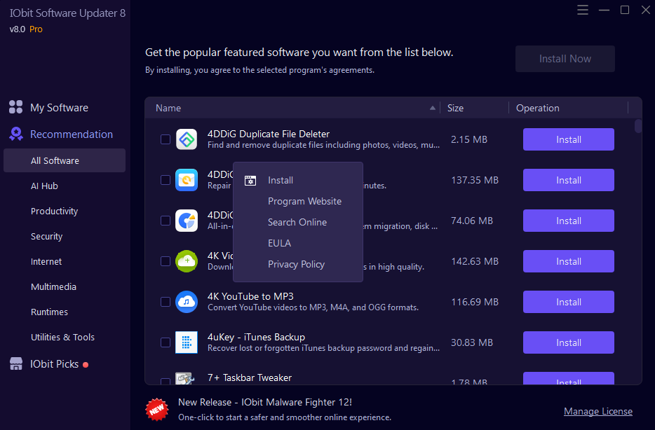Open the hamburger options menu icon
This screenshot has width=655, height=430.
(583, 10)
